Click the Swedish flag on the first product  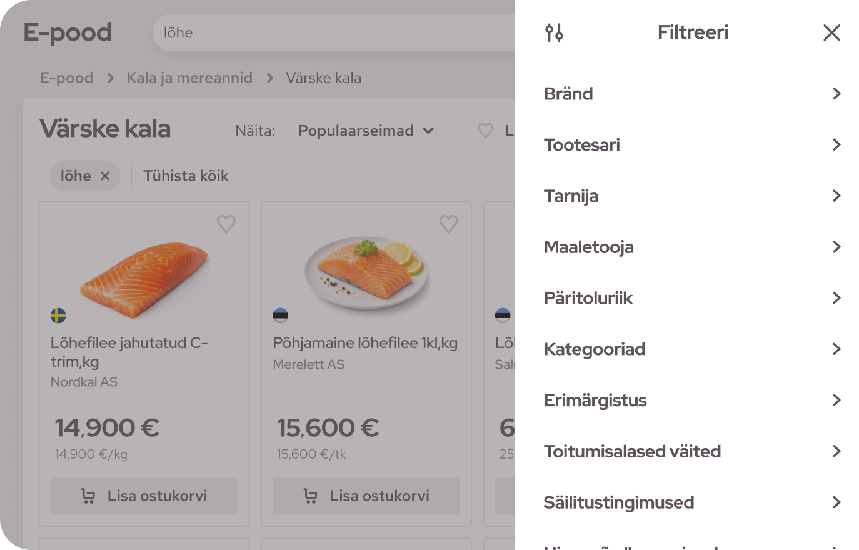pyautogui.click(x=58, y=316)
